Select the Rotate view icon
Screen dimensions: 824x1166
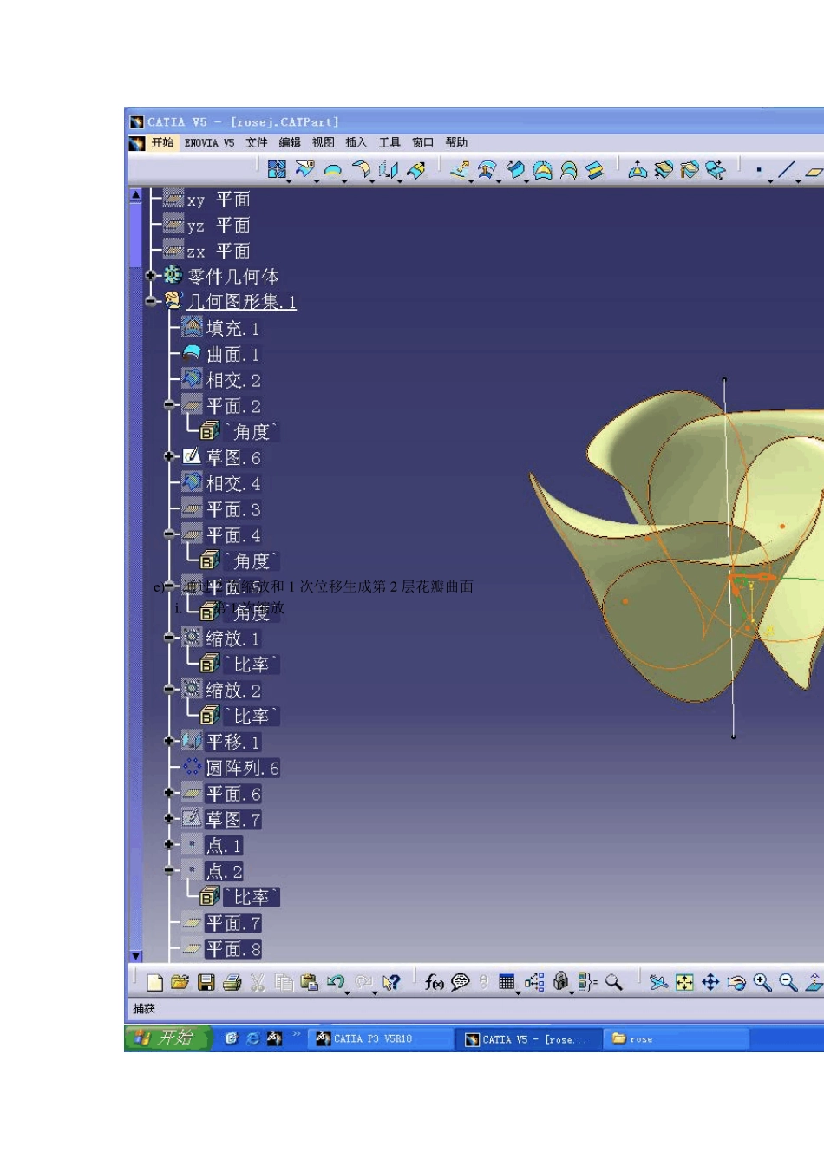click(736, 982)
